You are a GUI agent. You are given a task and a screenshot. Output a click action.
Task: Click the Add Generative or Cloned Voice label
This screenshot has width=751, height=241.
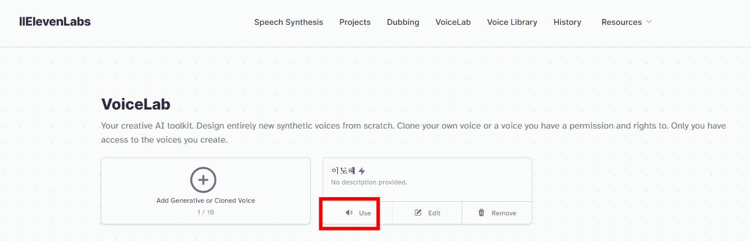tap(205, 201)
